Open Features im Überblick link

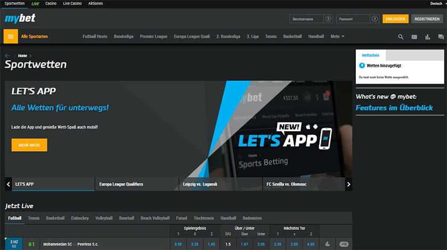[x=394, y=107]
